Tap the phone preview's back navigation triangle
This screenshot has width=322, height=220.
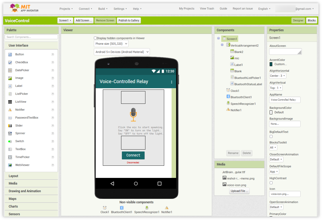coord(112,183)
